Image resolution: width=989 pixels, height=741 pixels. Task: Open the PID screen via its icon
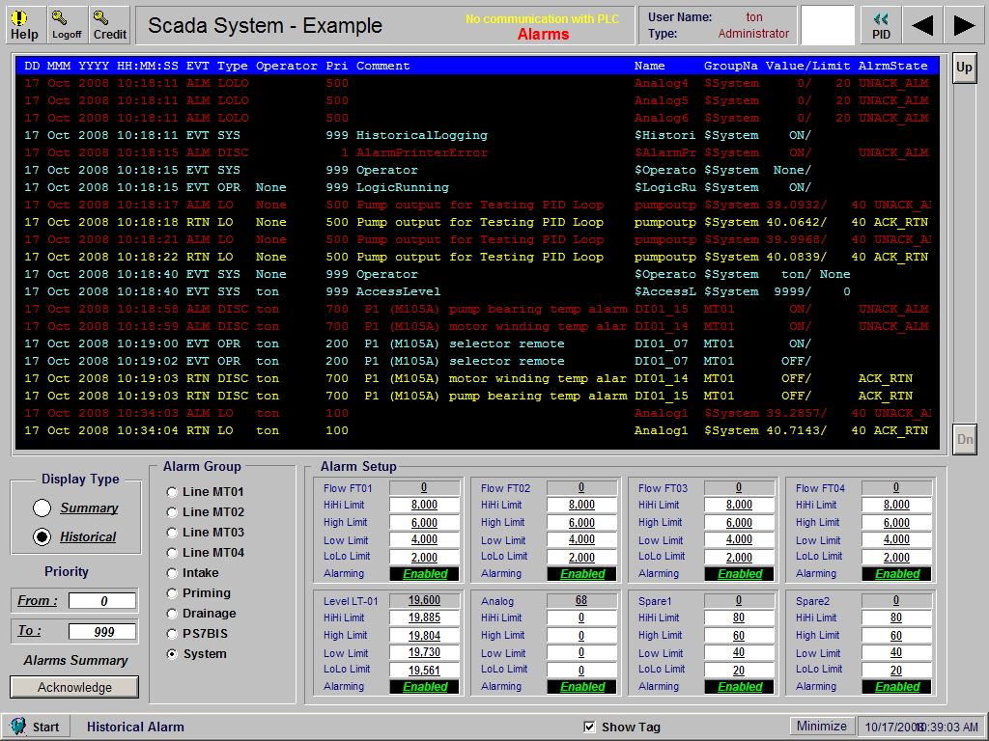coord(880,23)
